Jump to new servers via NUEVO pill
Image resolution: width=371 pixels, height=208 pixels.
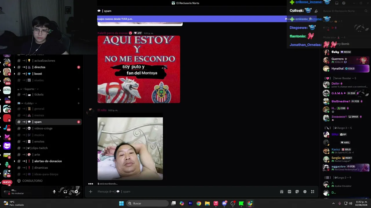click(7, 182)
